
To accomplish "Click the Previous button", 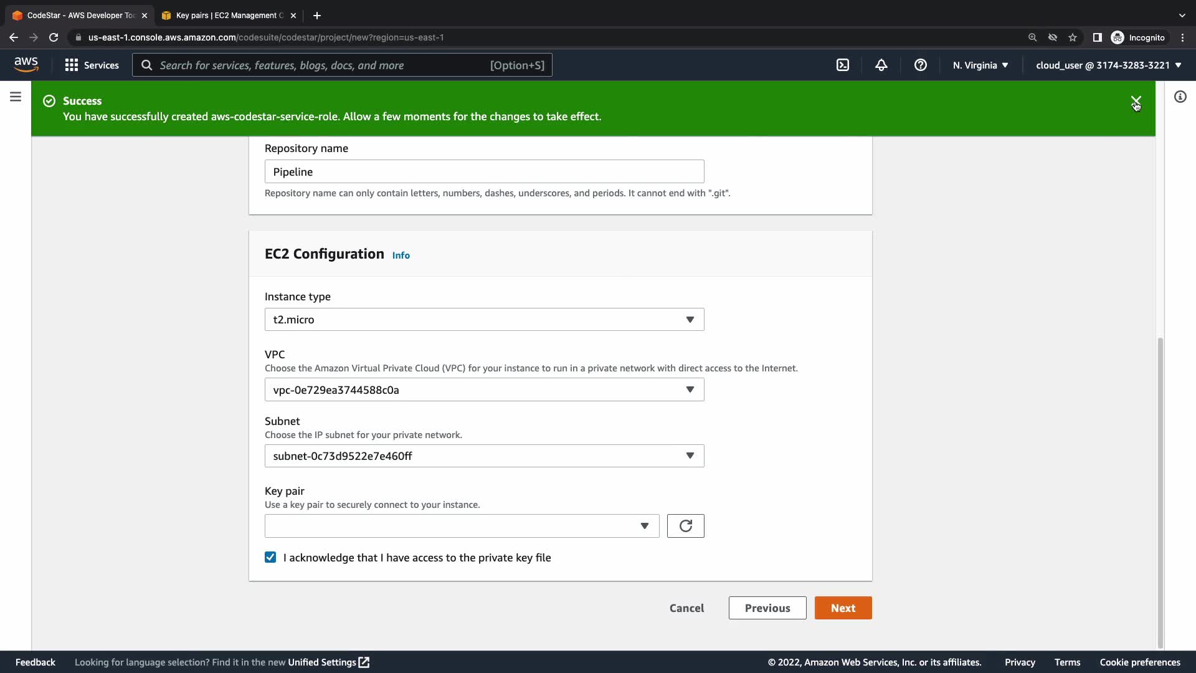I will point(767,608).
